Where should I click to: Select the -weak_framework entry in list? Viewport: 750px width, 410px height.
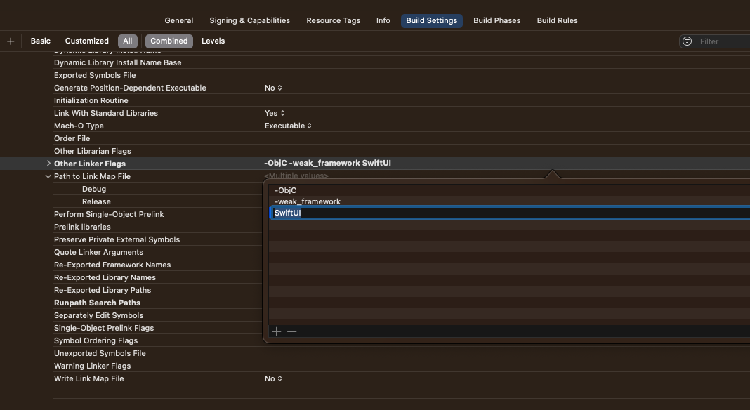308,201
